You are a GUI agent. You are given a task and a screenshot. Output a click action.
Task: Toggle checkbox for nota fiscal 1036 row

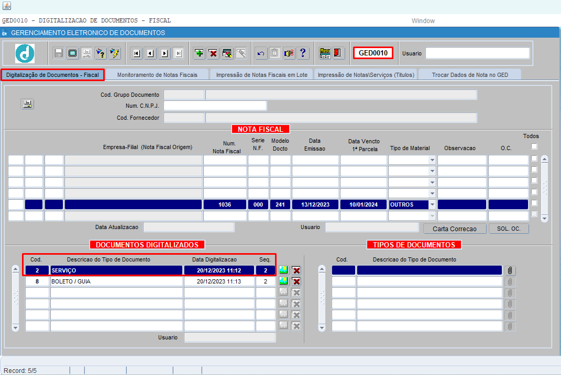tap(534, 203)
